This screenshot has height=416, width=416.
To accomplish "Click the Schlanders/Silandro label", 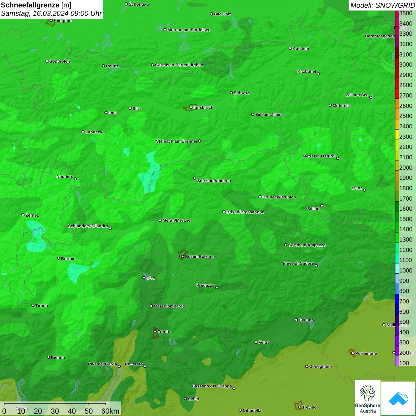I will (88, 226).
